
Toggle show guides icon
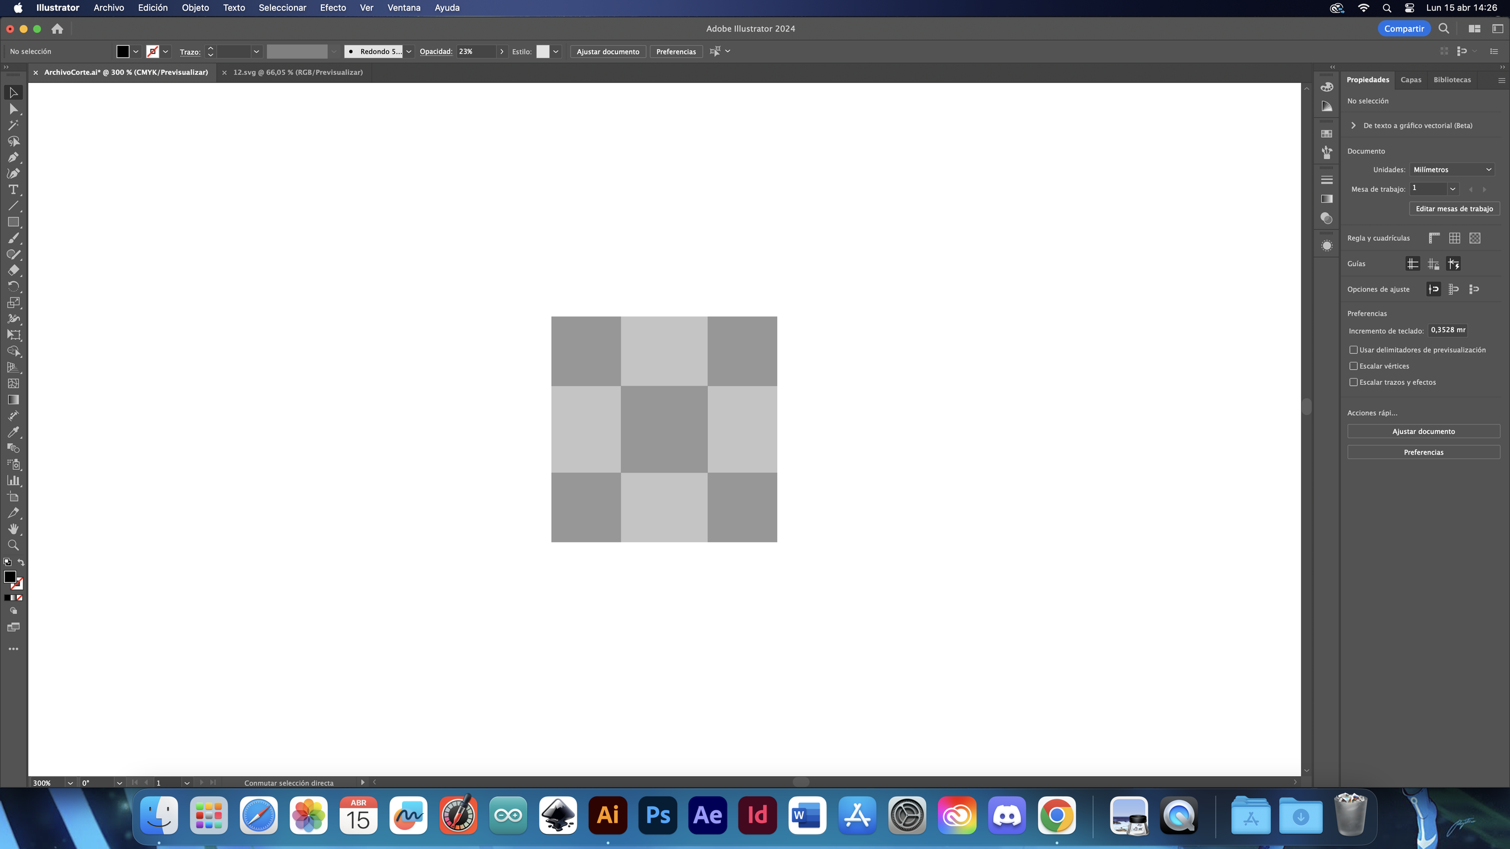tap(1413, 264)
